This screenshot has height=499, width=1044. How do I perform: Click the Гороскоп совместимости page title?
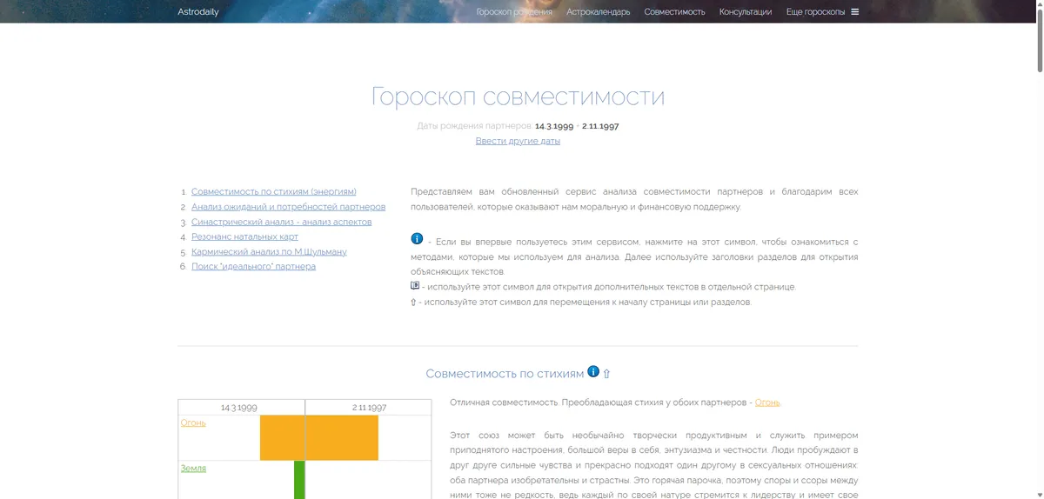coord(518,96)
